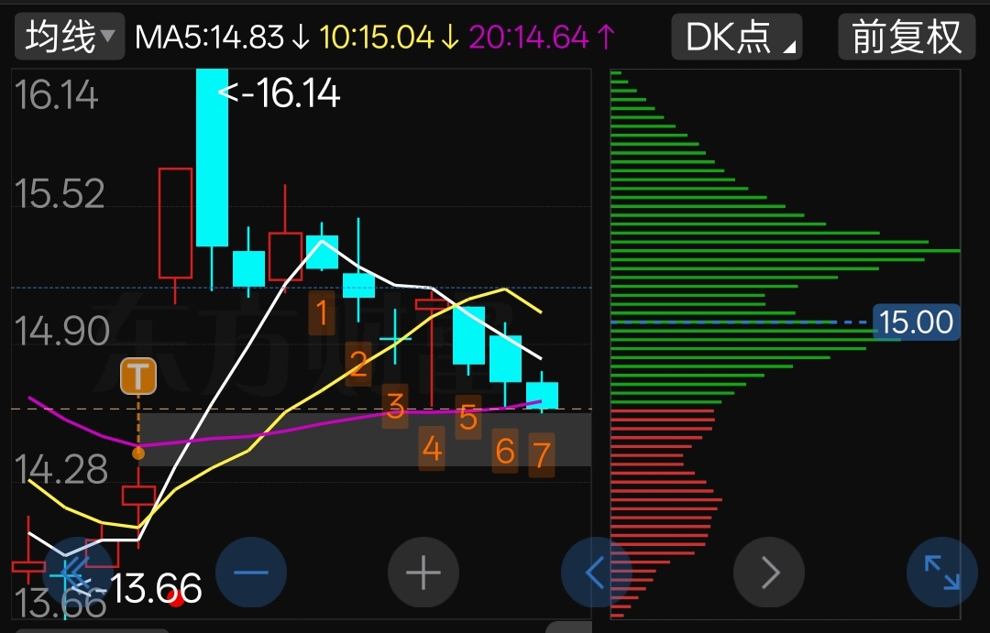Click the 15.52 axis price label

(58, 193)
